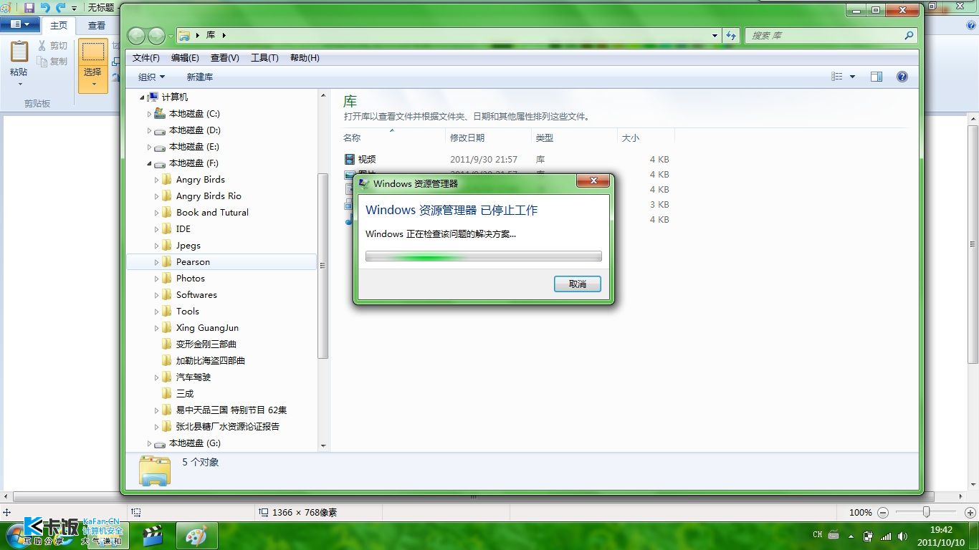979x550 pixels.
Task: Click the Help question mark icon
Action: click(902, 77)
